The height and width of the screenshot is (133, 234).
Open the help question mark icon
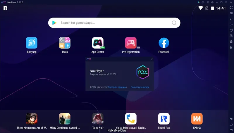203,2
